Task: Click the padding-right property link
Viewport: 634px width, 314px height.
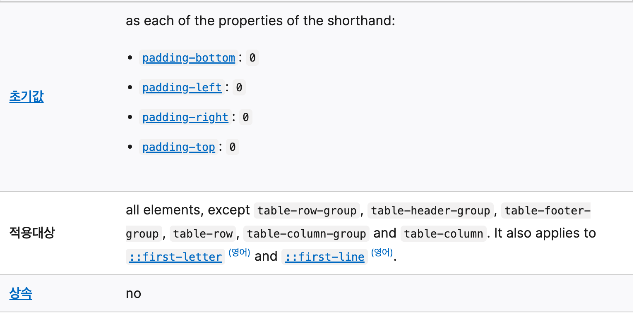Action: tap(185, 117)
